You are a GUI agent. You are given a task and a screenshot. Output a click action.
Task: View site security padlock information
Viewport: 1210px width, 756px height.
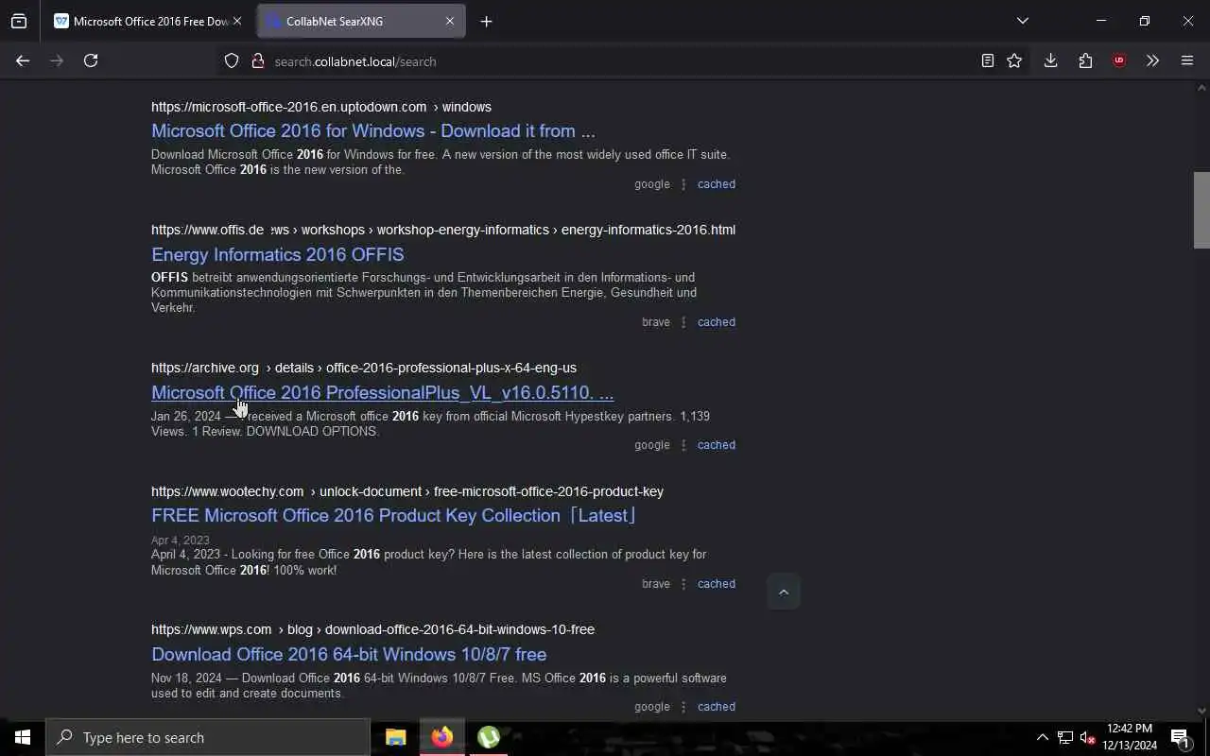(257, 60)
